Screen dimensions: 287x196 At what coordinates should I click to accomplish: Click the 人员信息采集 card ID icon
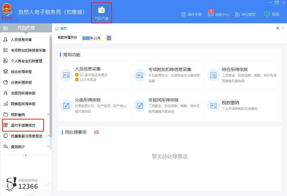coord(66,75)
